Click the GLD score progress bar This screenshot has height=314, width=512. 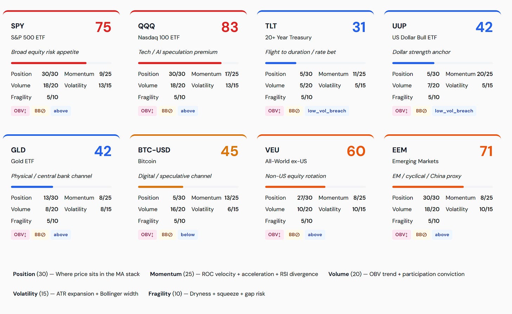pyautogui.click(x=61, y=187)
